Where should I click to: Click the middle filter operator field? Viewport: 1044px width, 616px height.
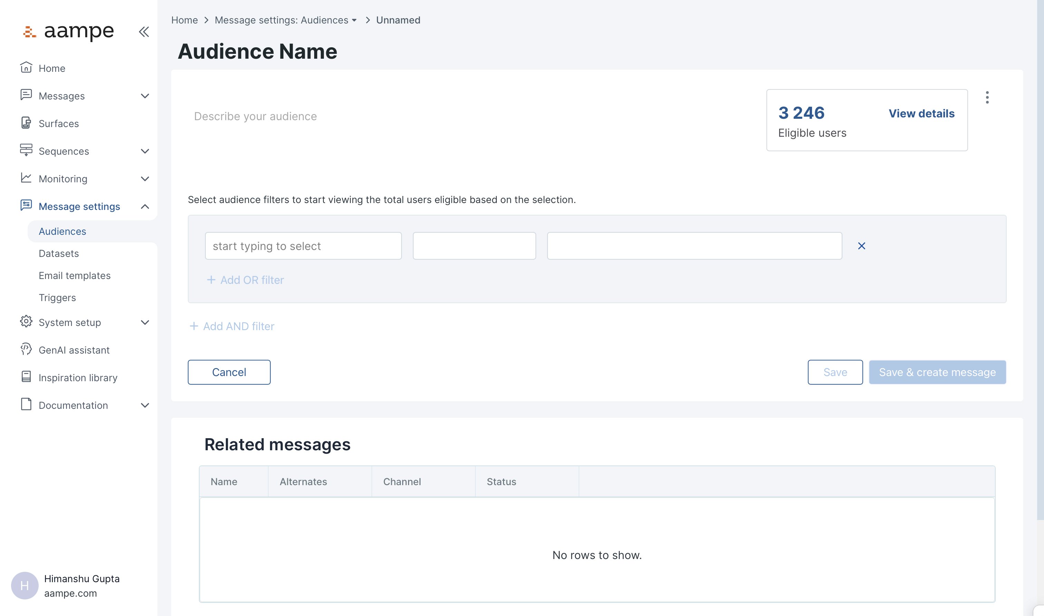click(x=474, y=246)
